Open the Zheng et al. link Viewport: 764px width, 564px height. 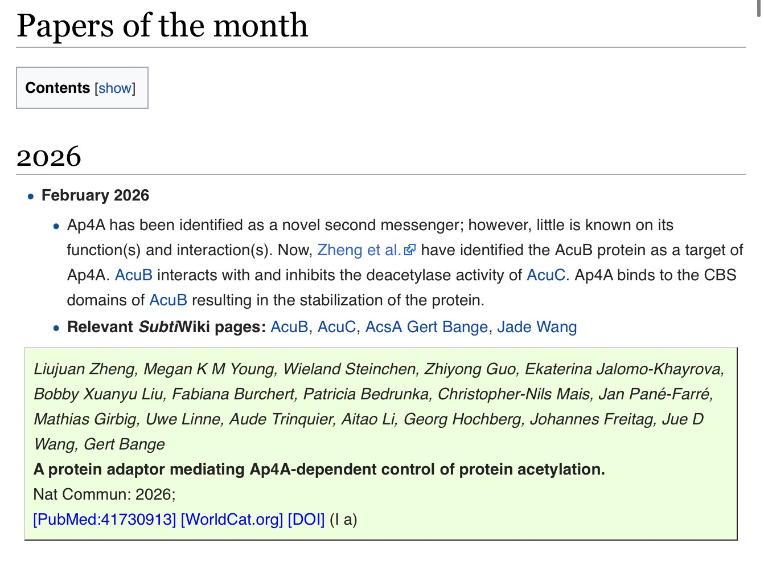[359, 250]
